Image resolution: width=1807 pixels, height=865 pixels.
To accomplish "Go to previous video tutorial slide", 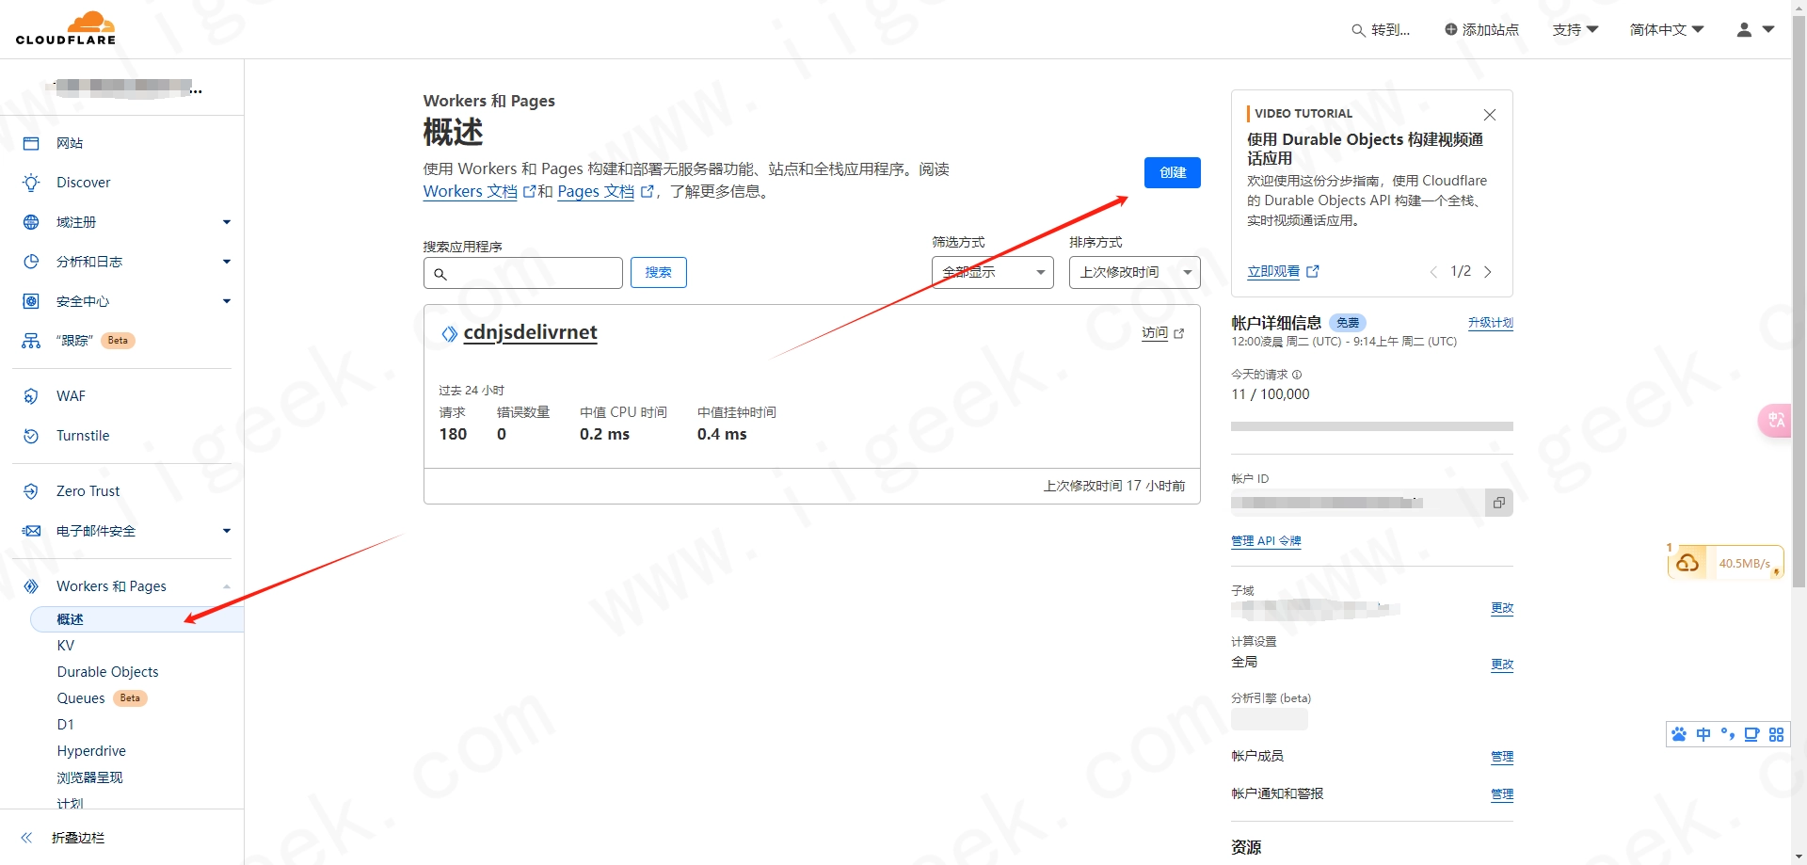I will pyautogui.click(x=1433, y=272).
